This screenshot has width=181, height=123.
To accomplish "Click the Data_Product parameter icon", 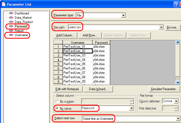I will coord(11,22).
